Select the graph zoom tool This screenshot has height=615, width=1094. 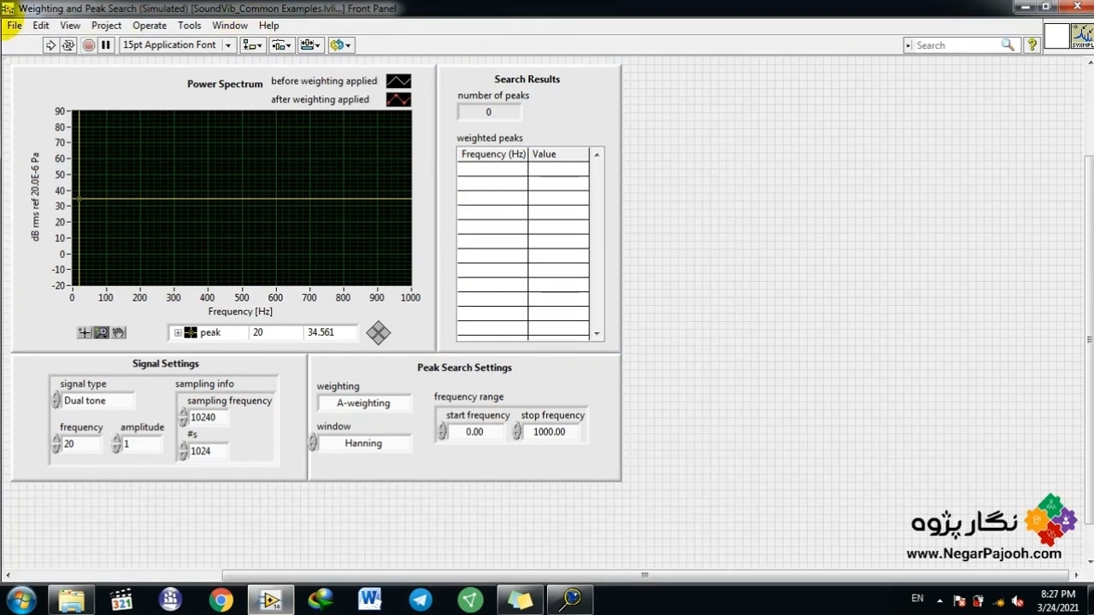pyautogui.click(x=101, y=333)
